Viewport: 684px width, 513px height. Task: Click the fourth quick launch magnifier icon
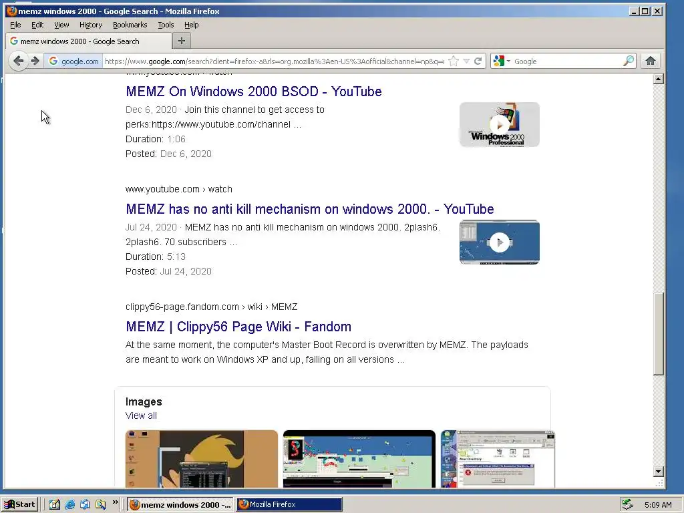100,505
